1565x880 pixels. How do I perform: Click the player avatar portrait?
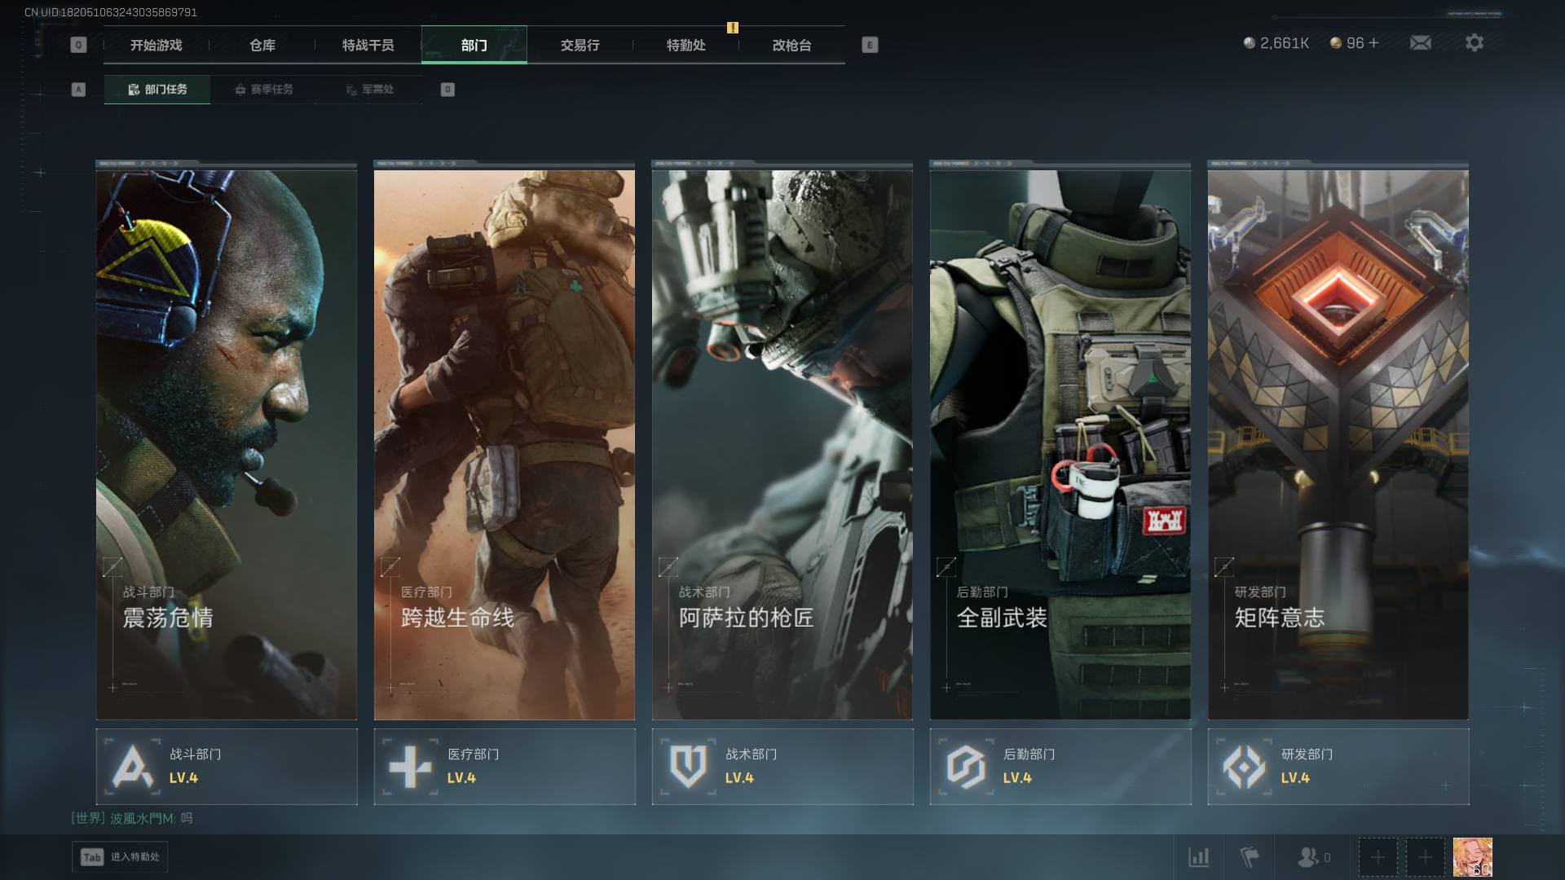(x=1472, y=857)
